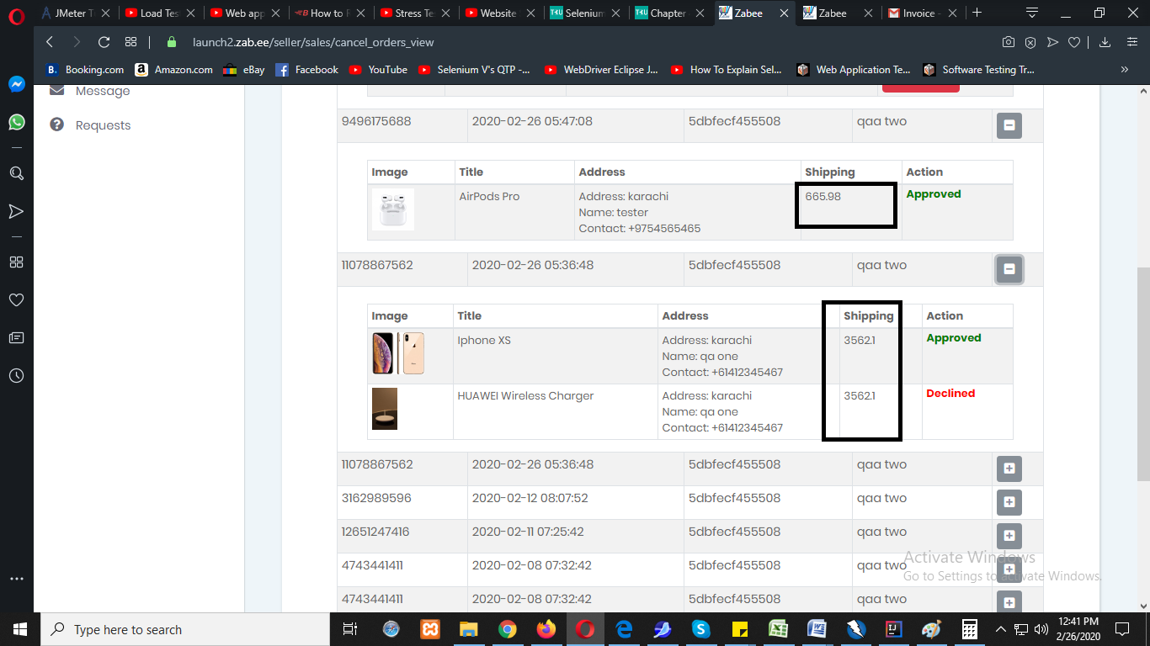1150x646 pixels.
Task: Switch to Chapter tab
Action: [x=671, y=13]
